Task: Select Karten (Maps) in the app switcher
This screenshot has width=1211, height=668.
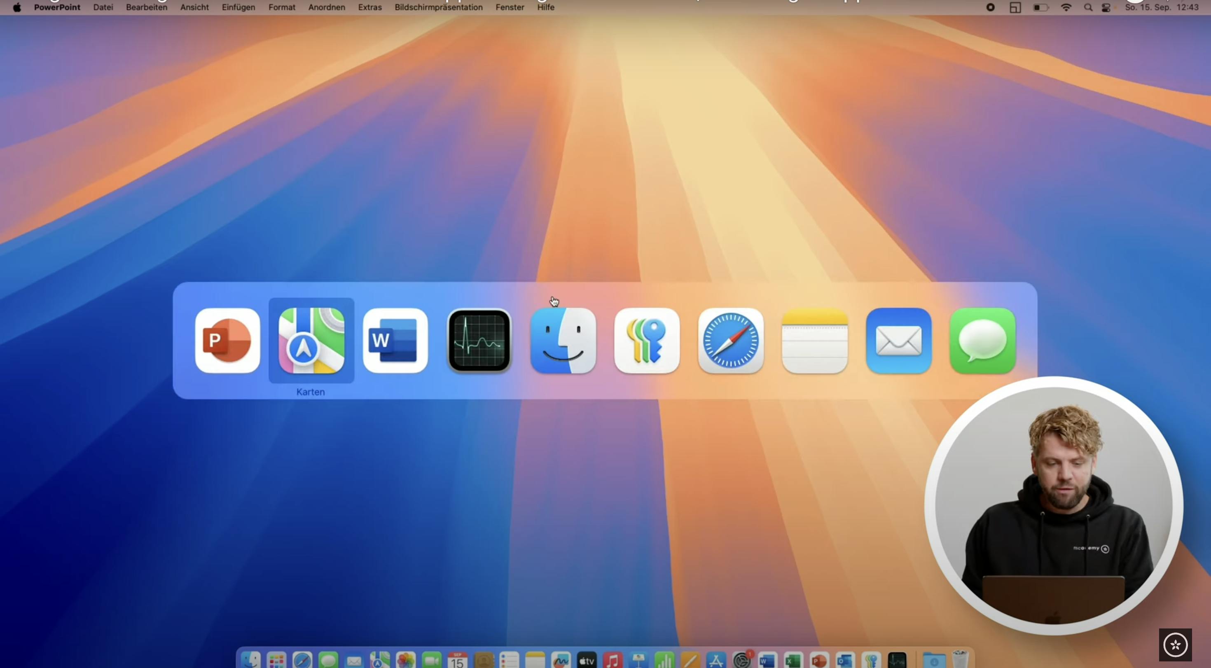Action: (x=311, y=340)
